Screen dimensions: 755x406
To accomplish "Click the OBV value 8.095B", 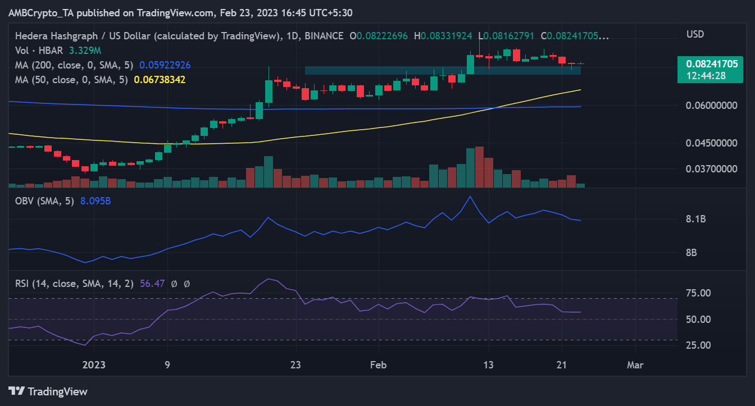I will [x=95, y=200].
